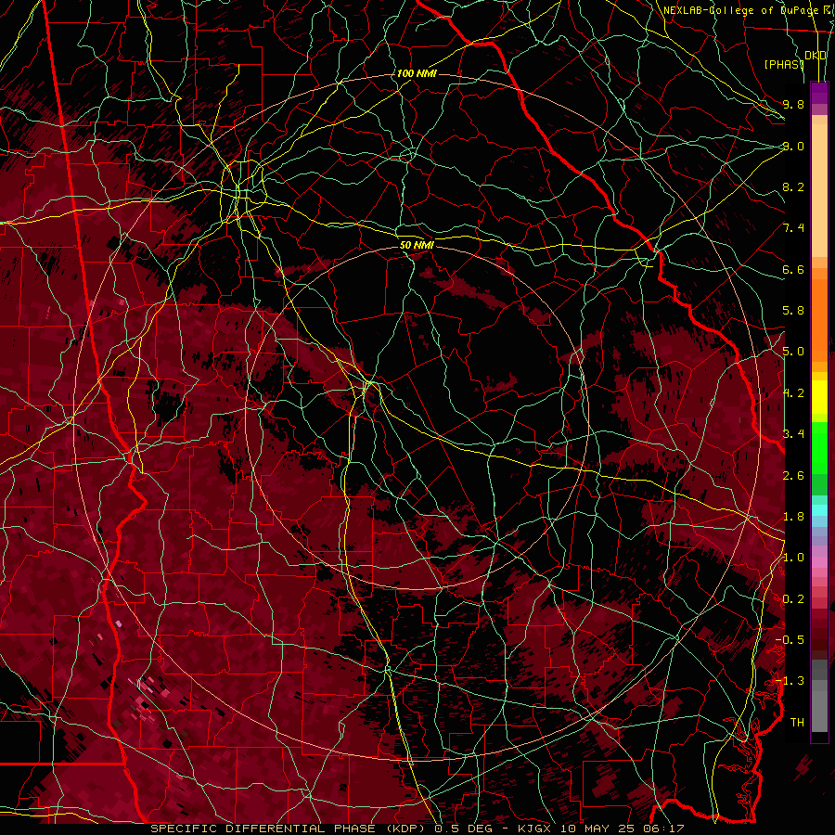Click the 5.8 value on the legend
This screenshot has width=835, height=835.
[793, 311]
